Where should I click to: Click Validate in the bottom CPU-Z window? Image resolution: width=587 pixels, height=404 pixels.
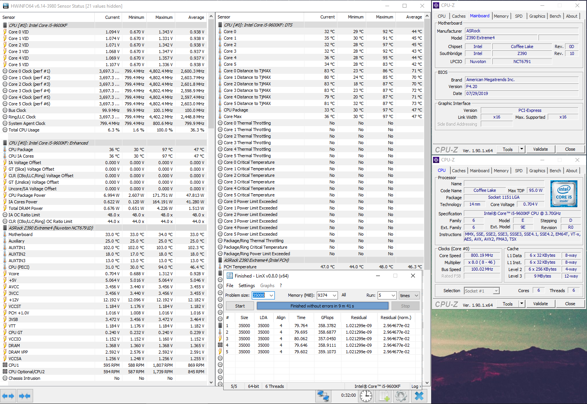pos(540,304)
